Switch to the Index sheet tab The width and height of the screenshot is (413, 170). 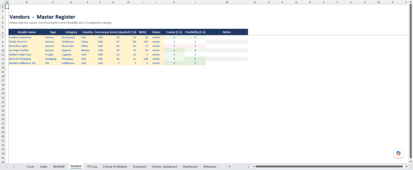pos(44,167)
